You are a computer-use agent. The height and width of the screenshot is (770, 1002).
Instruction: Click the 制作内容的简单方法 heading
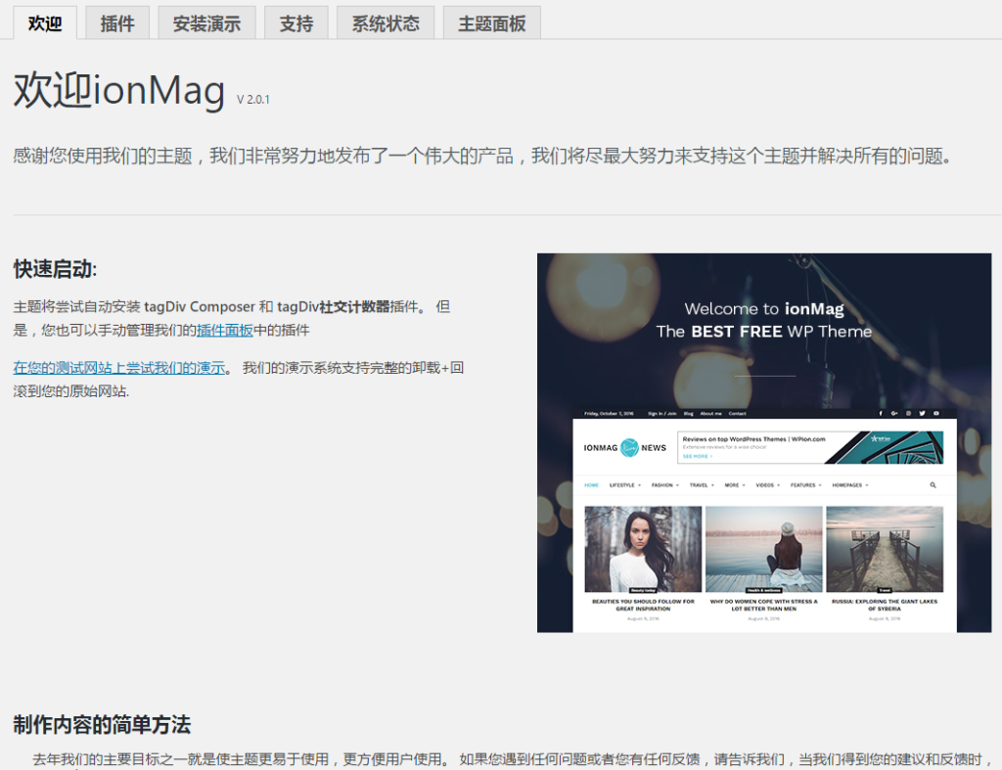(x=102, y=725)
